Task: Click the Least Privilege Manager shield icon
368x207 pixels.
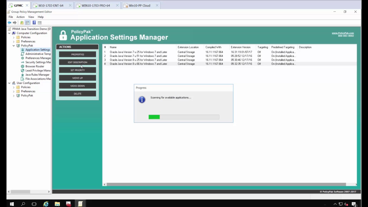Action: 23,70
